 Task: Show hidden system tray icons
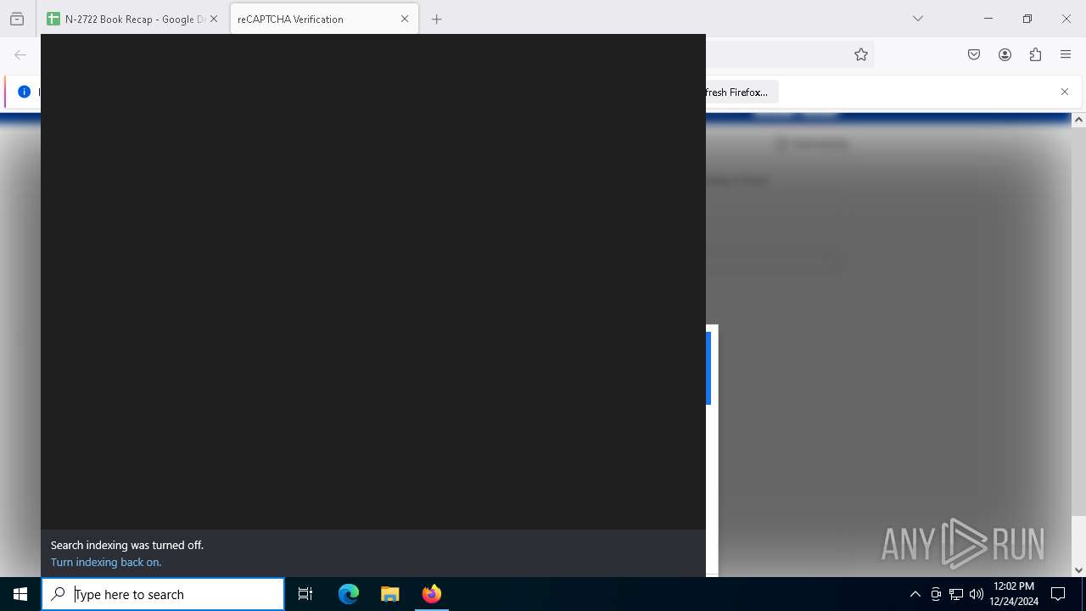(915, 594)
